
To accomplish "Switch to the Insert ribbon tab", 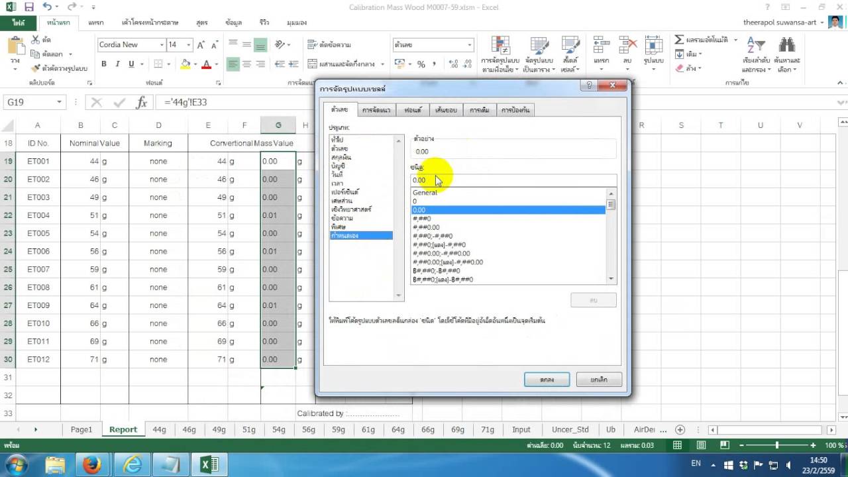I will (x=96, y=23).
